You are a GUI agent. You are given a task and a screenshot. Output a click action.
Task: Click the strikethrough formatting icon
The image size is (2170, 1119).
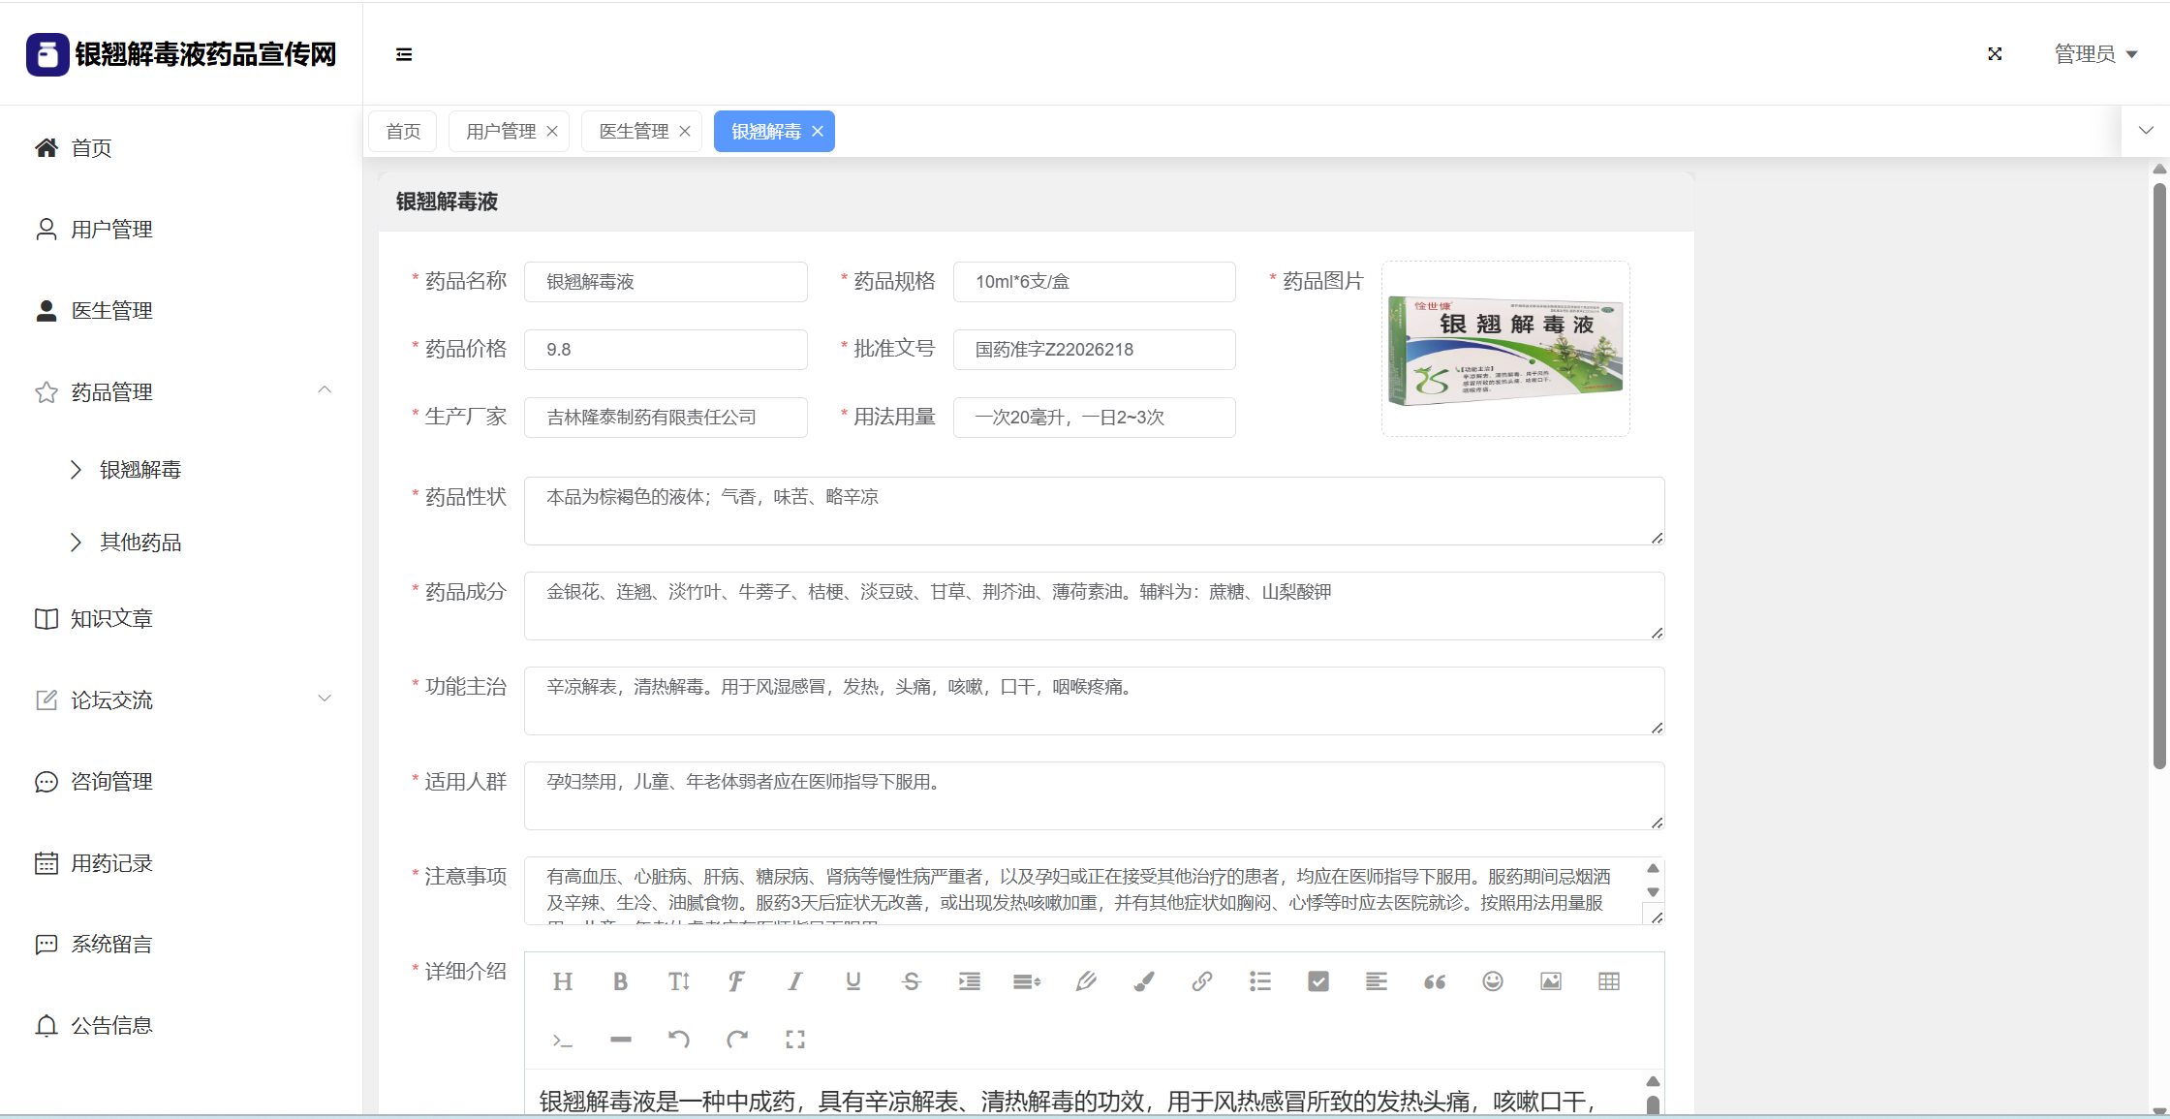[x=911, y=981]
